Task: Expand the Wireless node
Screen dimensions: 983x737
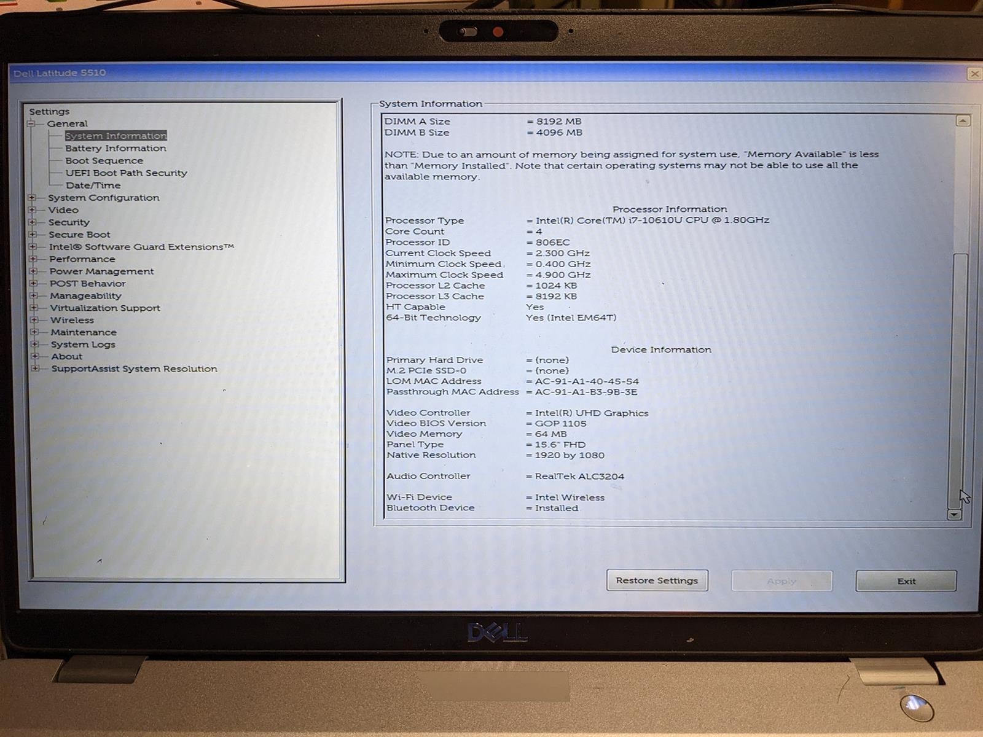Action: [x=34, y=320]
